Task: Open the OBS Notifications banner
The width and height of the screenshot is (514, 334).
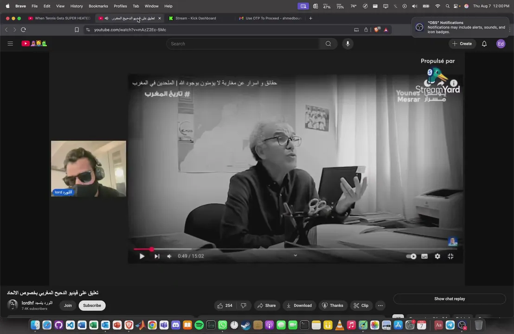Action: point(460,27)
